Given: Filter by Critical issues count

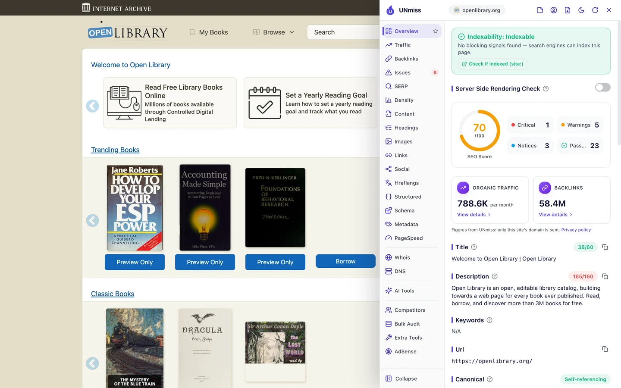Looking at the screenshot, I should [x=530, y=125].
